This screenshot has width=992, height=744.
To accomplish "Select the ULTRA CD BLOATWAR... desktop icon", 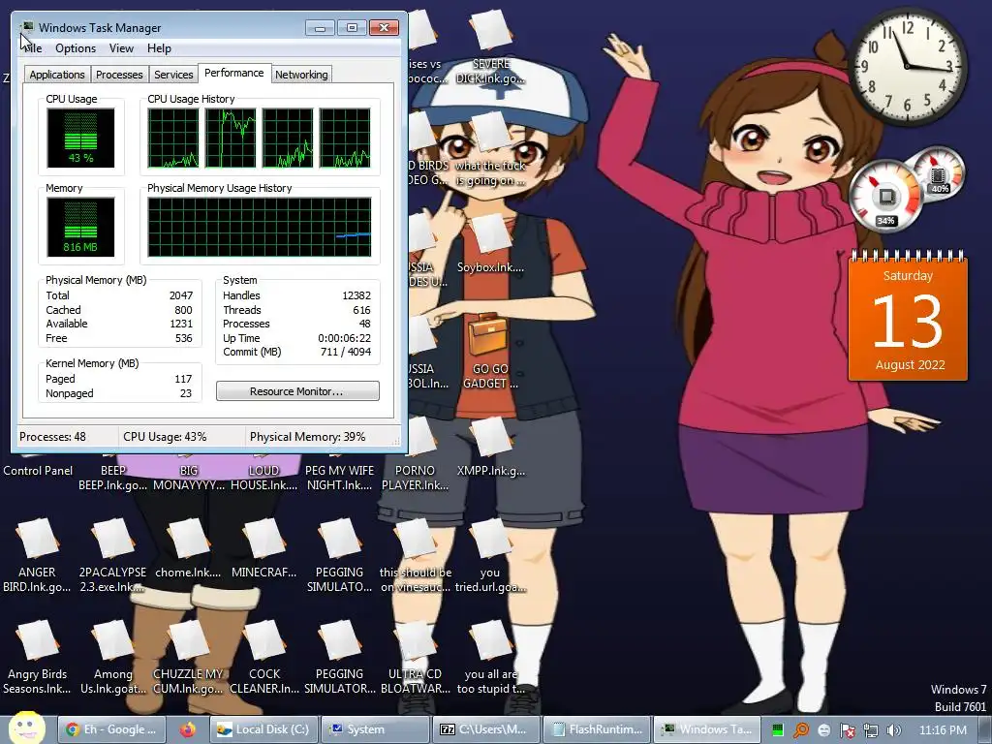I will pos(416,658).
